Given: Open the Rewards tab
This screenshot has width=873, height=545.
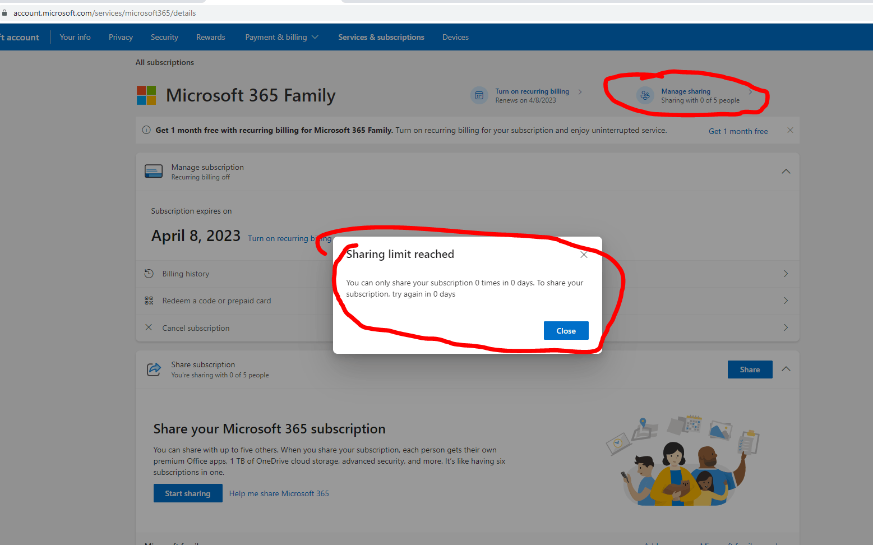Looking at the screenshot, I should point(211,37).
